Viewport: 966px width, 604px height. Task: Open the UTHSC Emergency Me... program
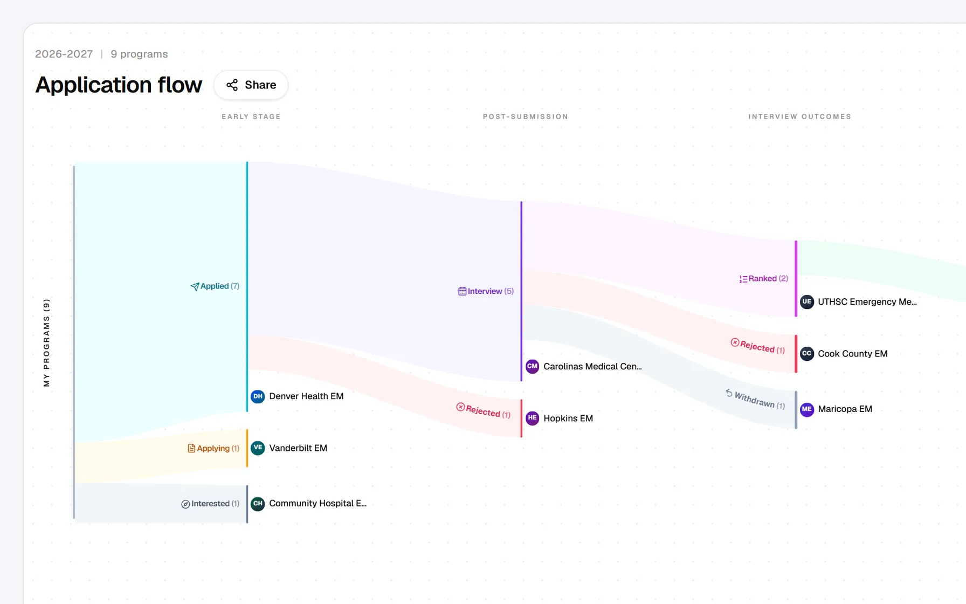(867, 302)
